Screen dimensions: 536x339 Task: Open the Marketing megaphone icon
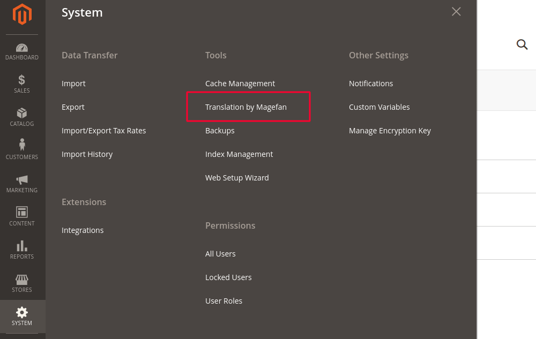tap(22, 180)
